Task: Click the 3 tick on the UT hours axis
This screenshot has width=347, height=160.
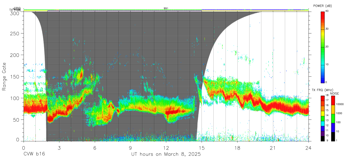Action: click(x=59, y=148)
